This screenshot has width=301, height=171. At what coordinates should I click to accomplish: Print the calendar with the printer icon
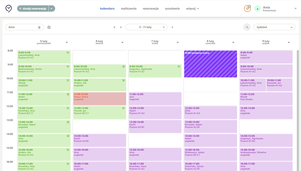[x=49, y=27]
